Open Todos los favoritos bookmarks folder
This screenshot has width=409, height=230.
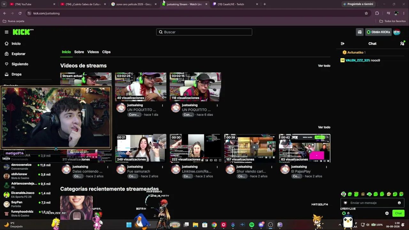point(392,21)
